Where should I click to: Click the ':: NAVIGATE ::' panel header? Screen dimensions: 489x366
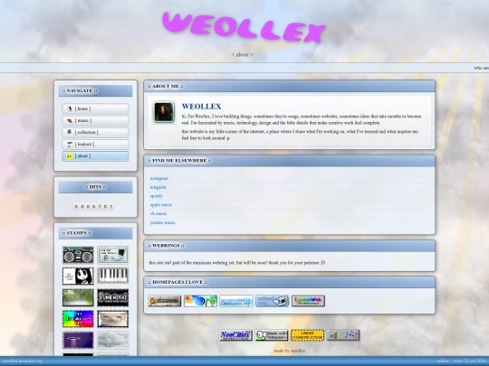95,91
